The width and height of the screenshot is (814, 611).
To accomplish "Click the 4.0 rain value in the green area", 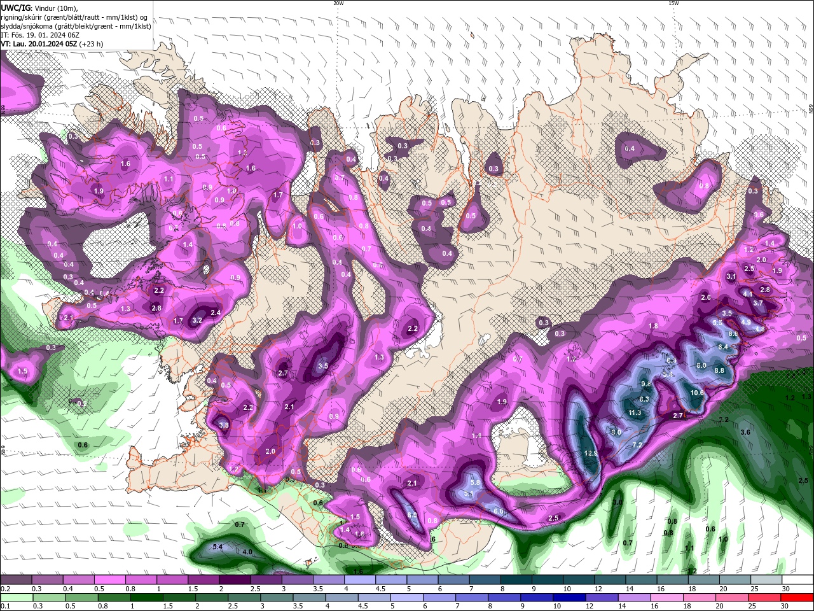I will [x=247, y=552].
